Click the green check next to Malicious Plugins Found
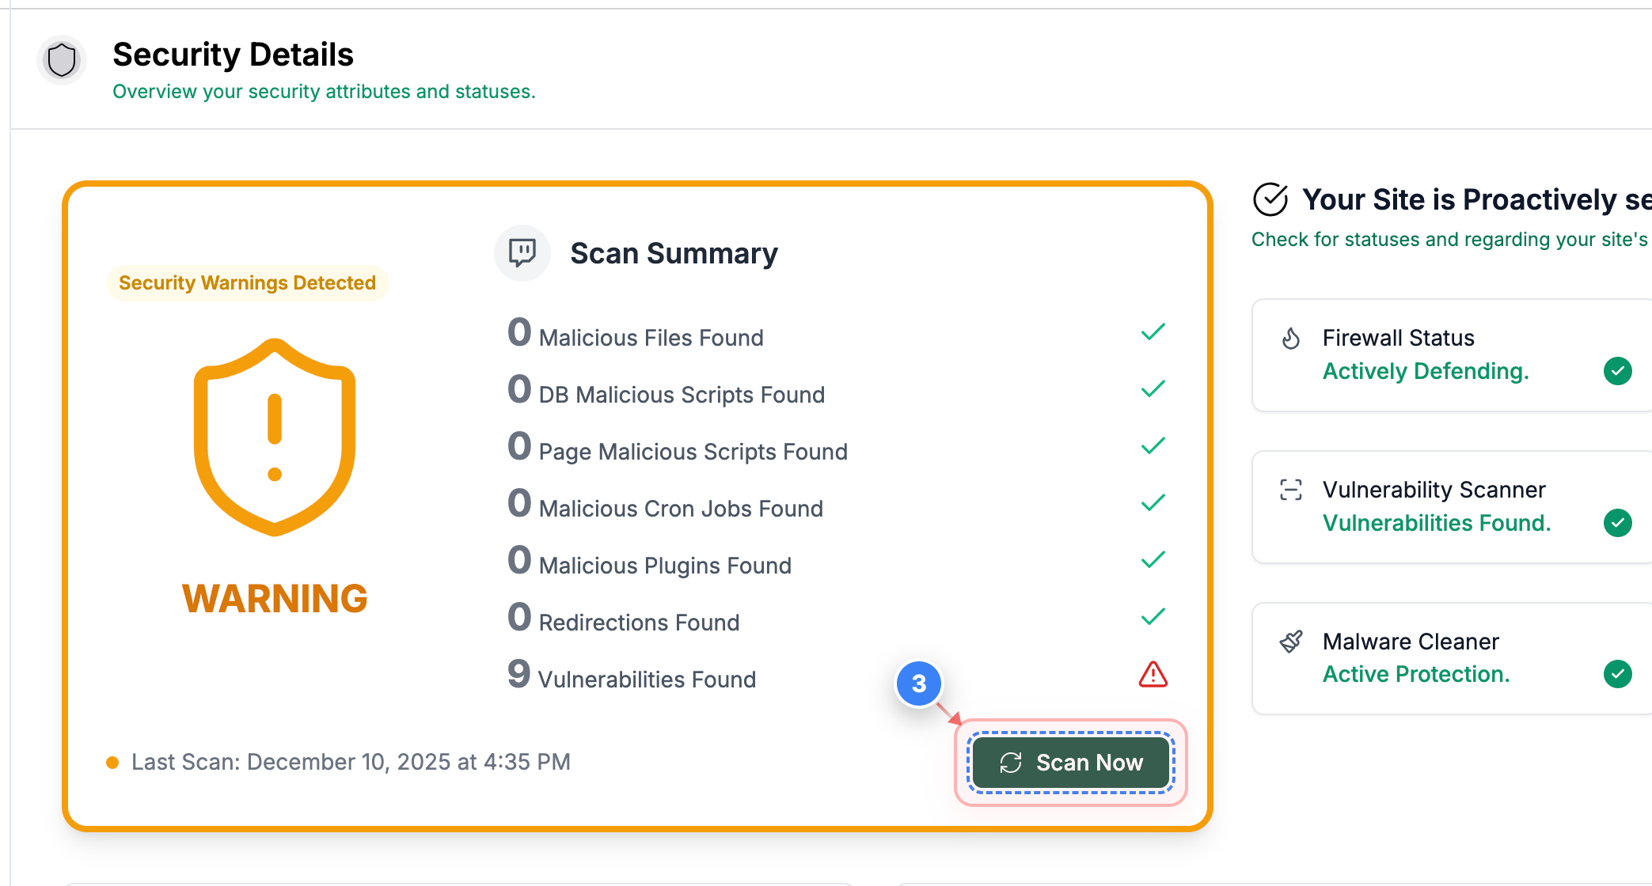 point(1153,559)
